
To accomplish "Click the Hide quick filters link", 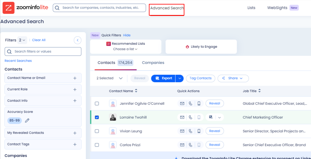I will pos(127,35).
